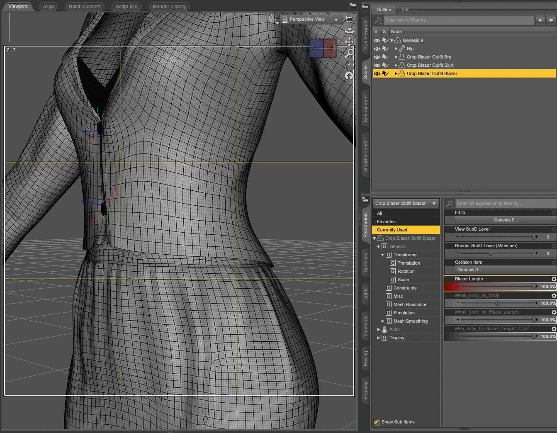The image size is (557, 433).
Task: Hide the Crop Blazer Outfit Skirt node
Action: click(x=377, y=65)
